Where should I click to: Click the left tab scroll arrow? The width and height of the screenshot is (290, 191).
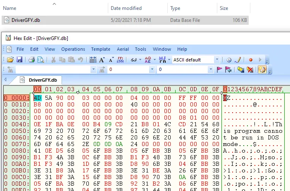5,80
